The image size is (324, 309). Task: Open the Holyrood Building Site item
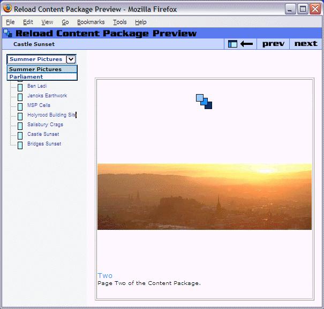pos(52,115)
